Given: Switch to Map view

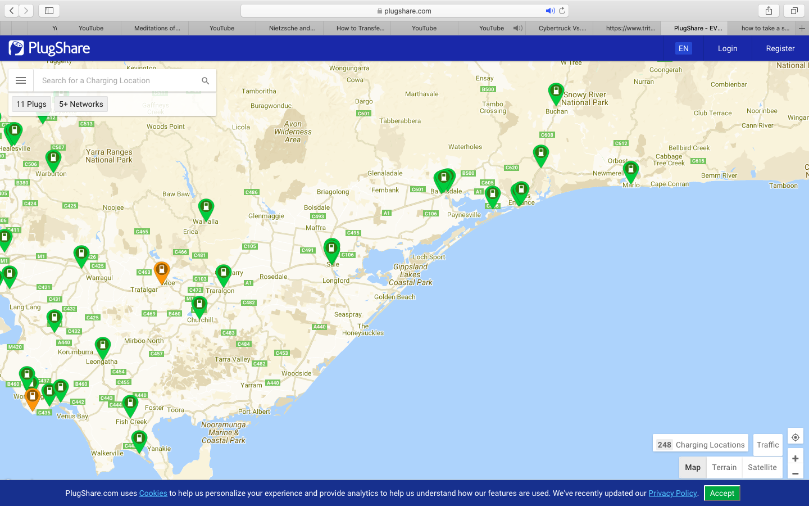Looking at the screenshot, I should coord(693,467).
